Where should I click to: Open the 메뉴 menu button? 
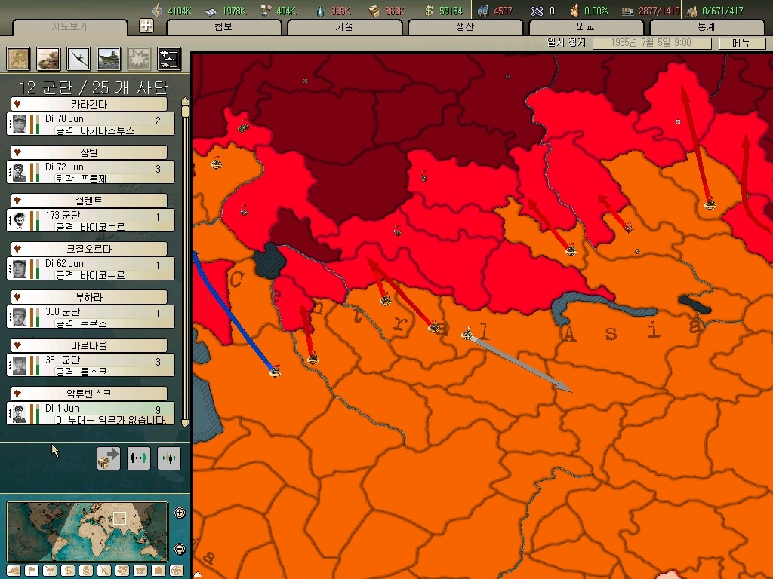click(741, 43)
